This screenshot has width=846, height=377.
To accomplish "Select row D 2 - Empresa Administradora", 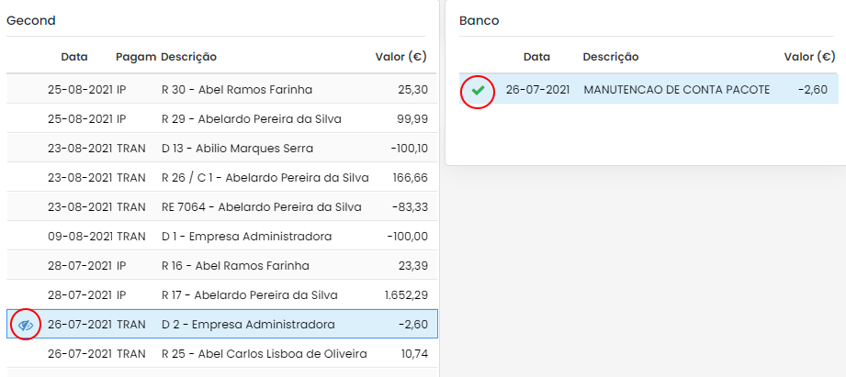I will [222, 324].
